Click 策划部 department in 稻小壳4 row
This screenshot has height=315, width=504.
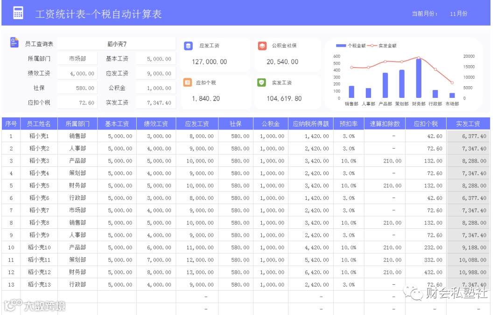(x=77, y=173)
